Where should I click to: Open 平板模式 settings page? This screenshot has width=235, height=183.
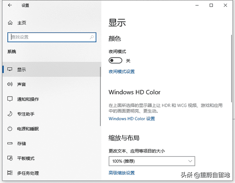[x=52, y=158]
